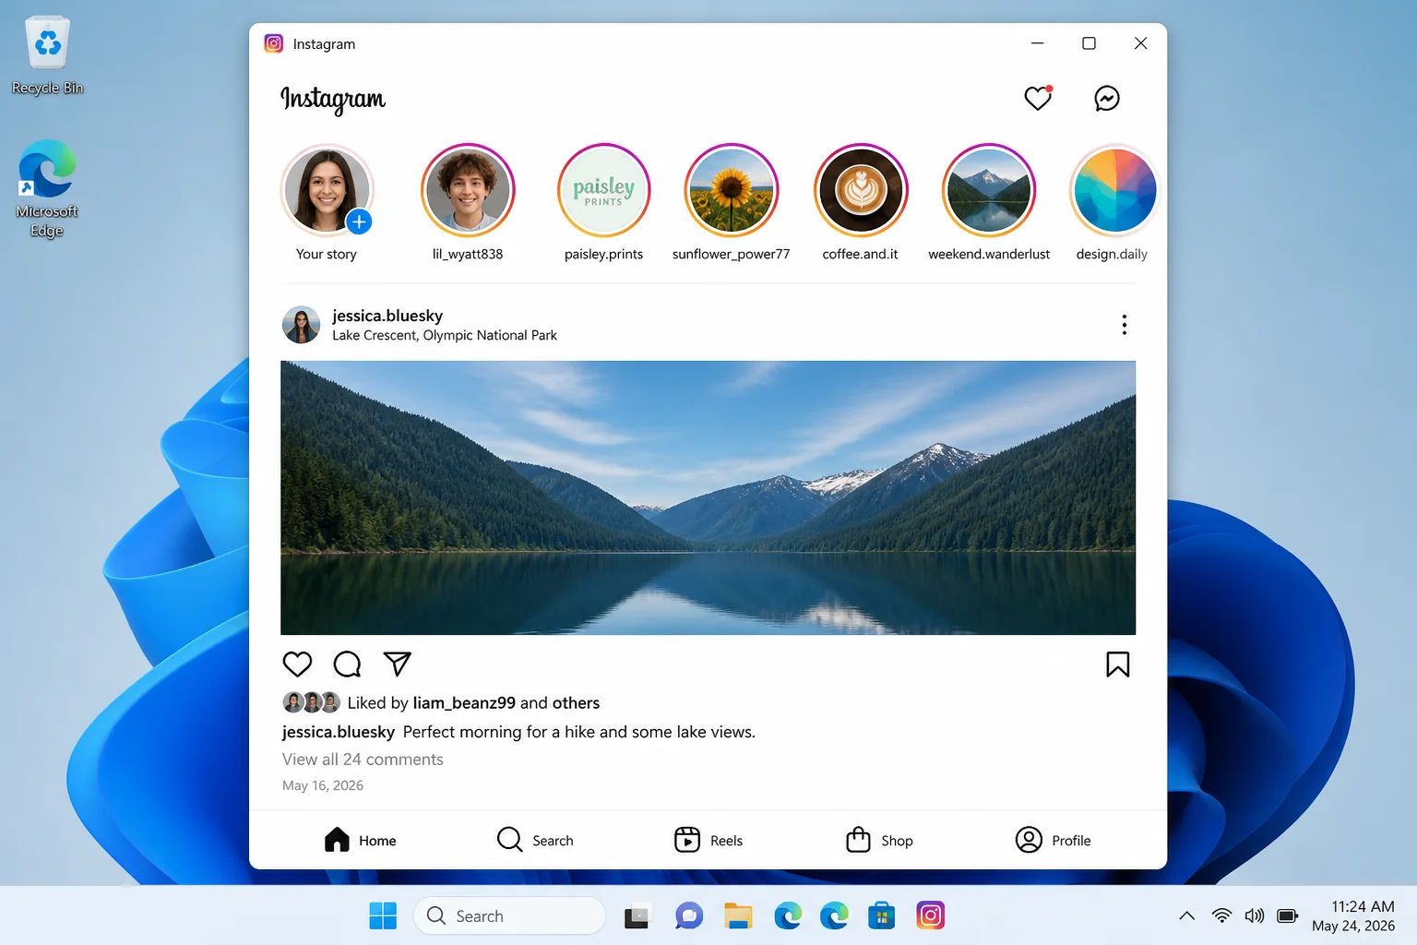Open sunflower_power77 story
The image size is (1417, 945).
pyautogui.click(x=732, y=191)
